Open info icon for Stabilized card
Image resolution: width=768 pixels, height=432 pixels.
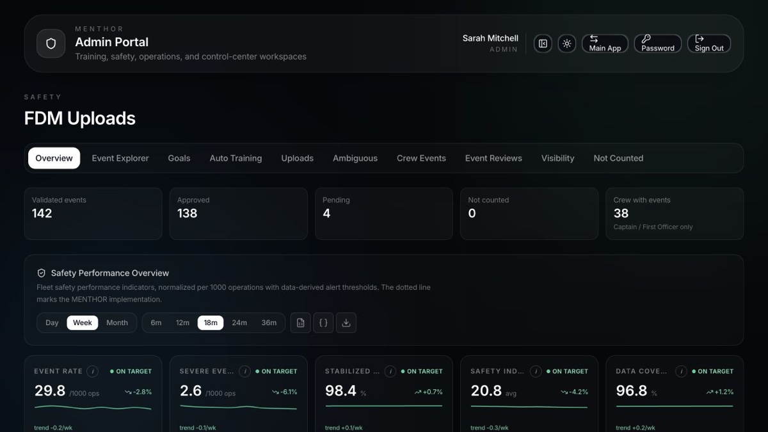point(390,371)
